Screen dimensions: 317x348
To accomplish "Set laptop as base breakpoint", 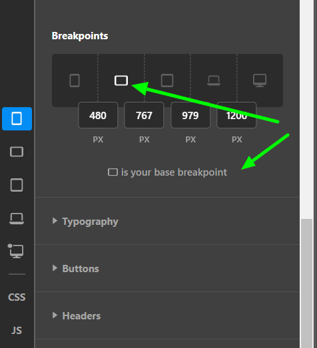I will pos(214,81).
